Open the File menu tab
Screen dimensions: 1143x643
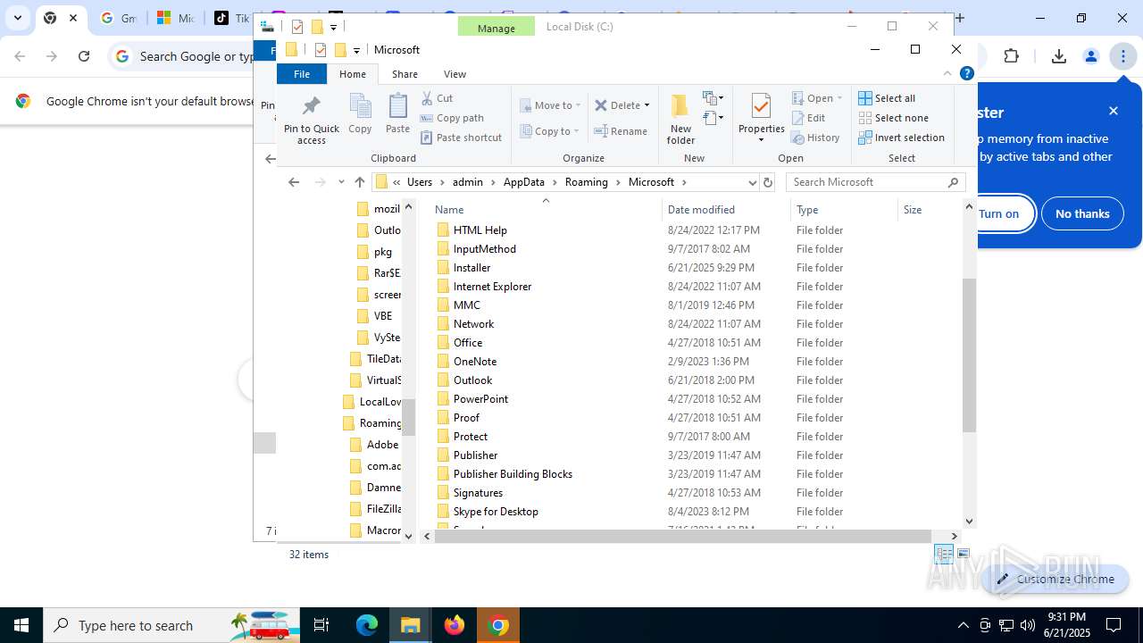tap(302, 74)
